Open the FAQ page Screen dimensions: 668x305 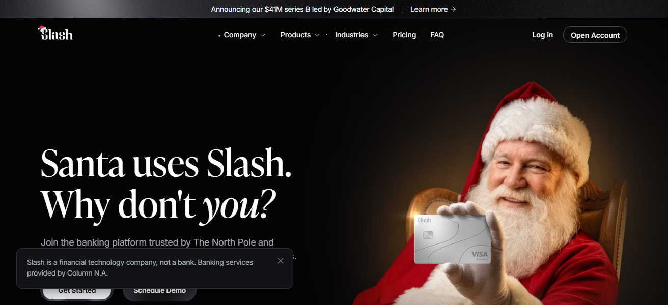(437, 35)
